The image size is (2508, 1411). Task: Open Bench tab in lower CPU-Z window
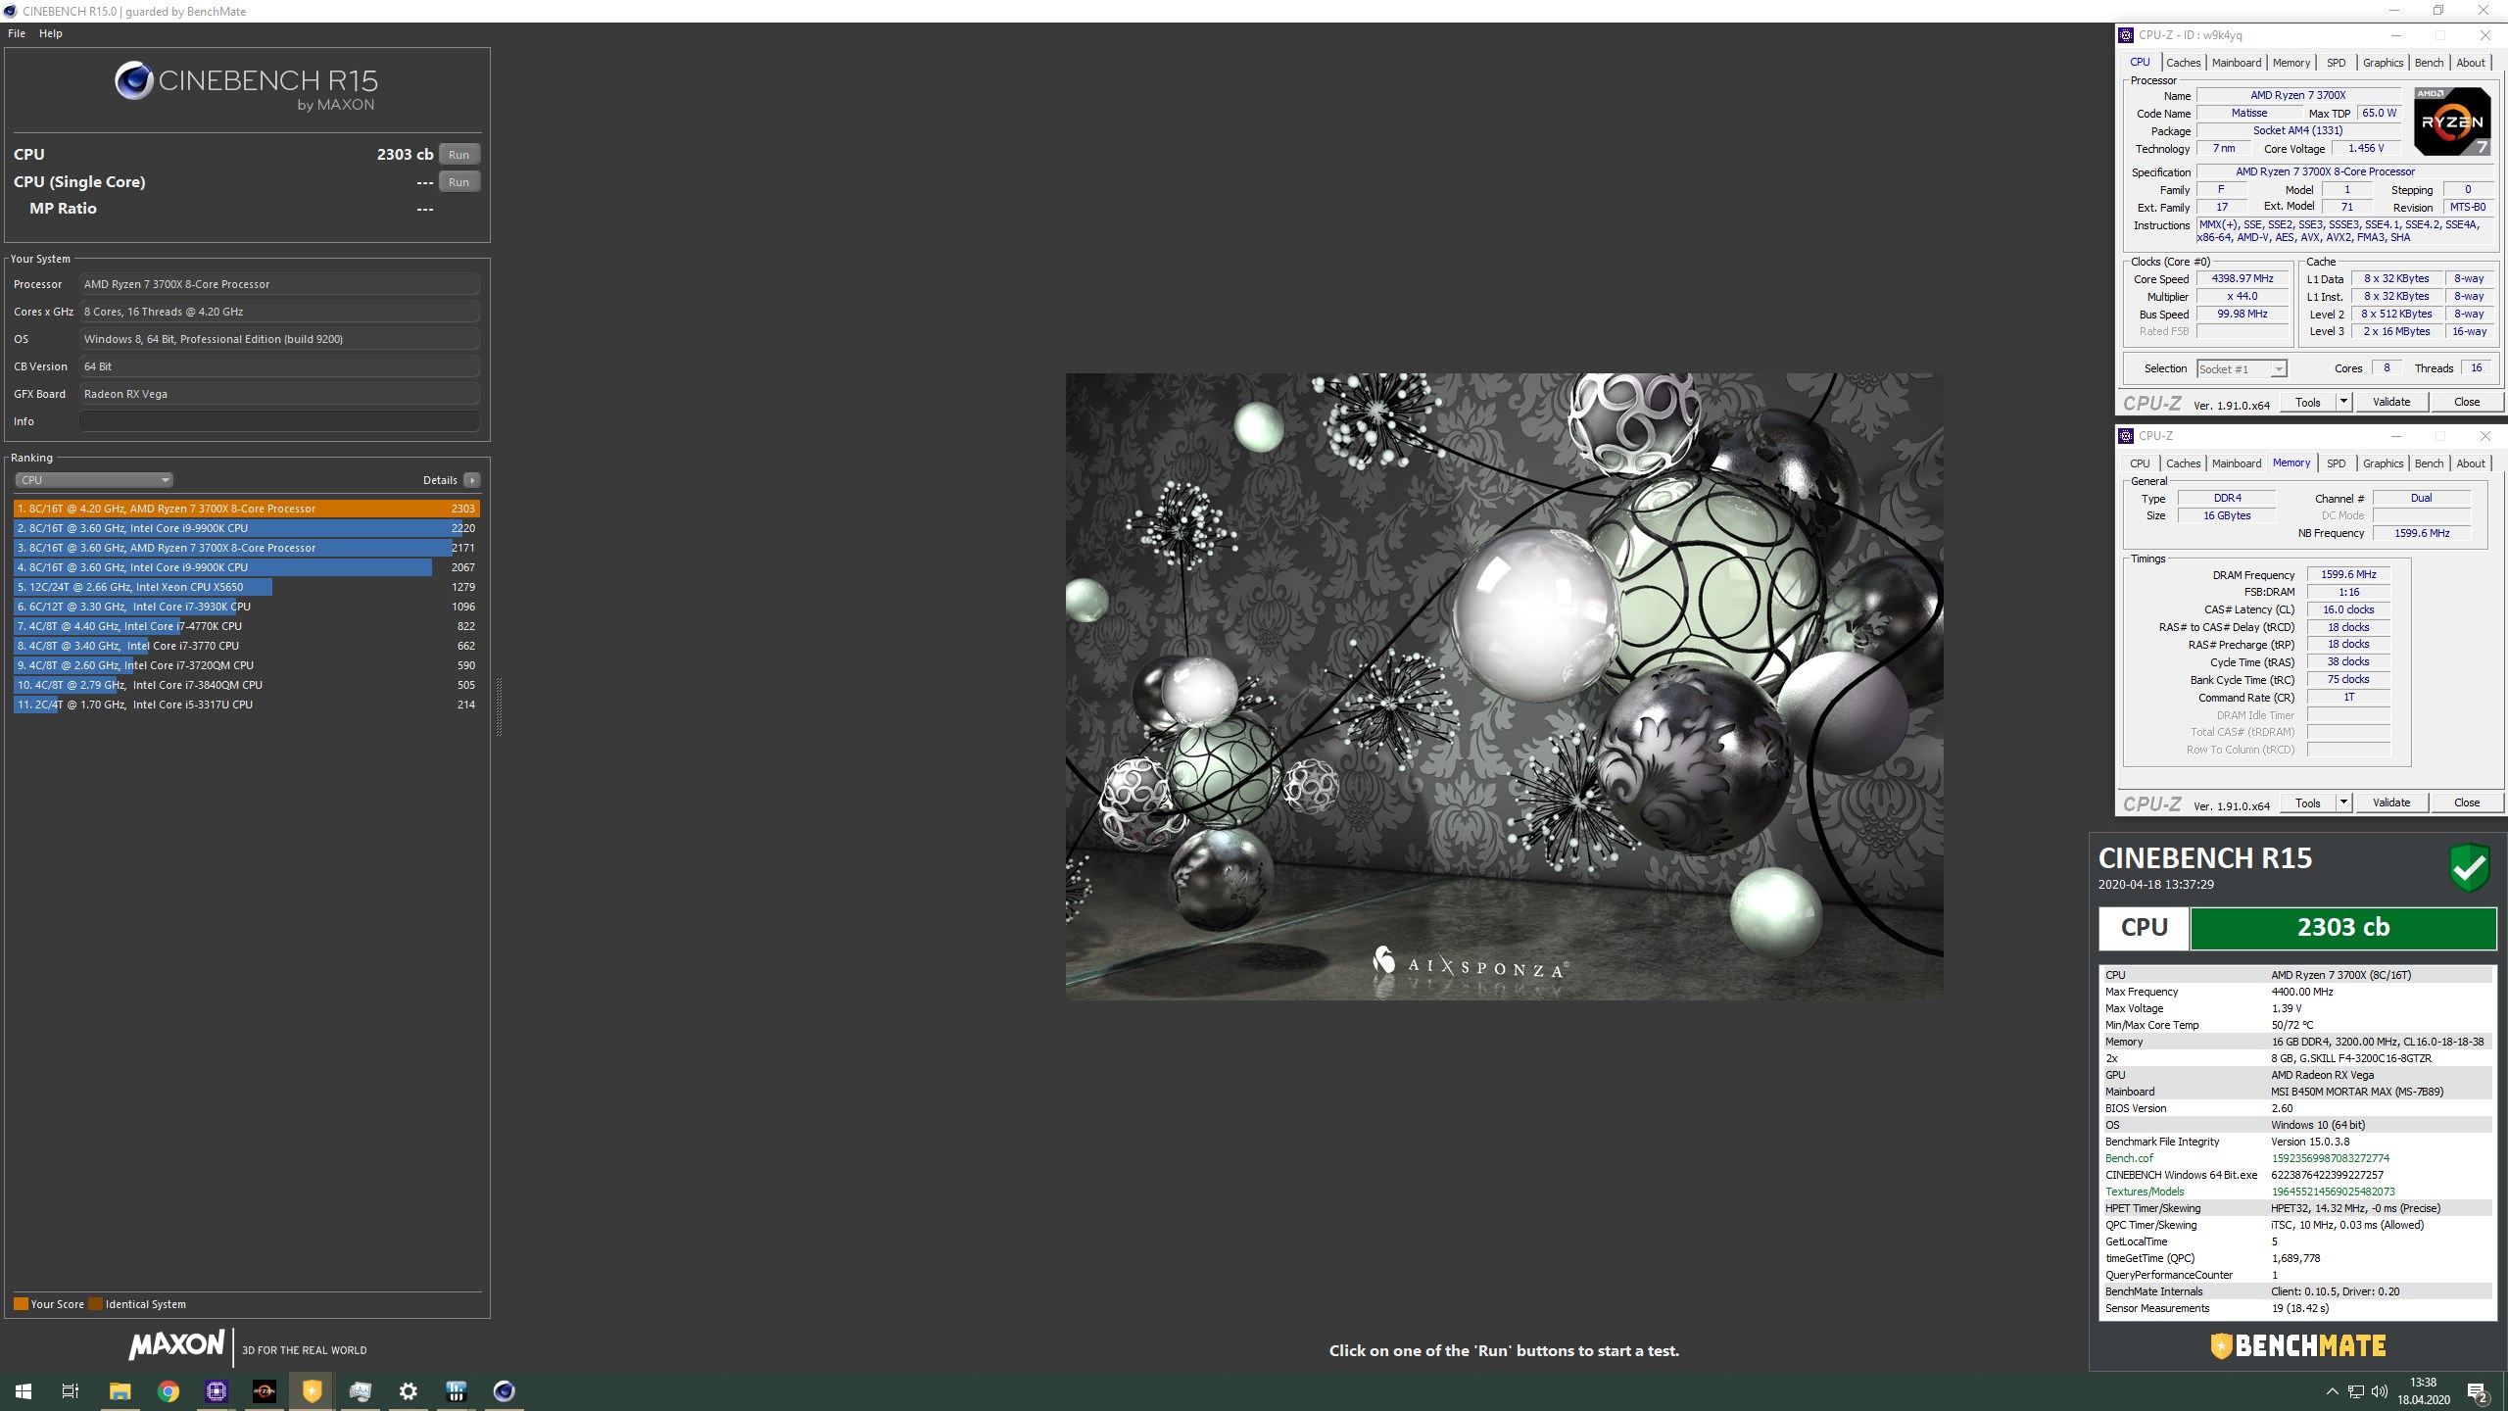2429,463
